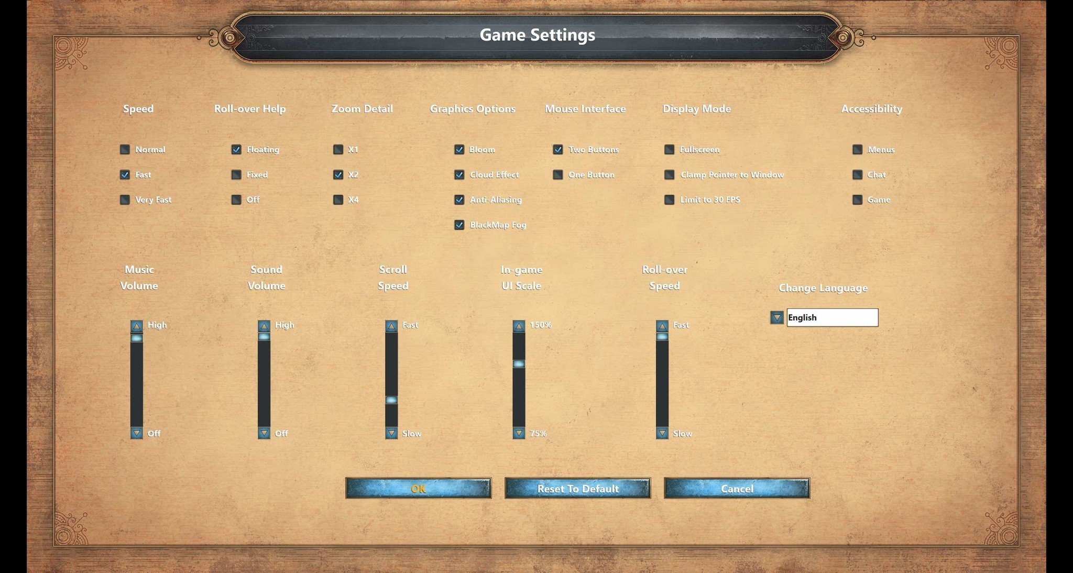The image size is (1073, 573).
Task: Toggle the Fullscreen display mode
Action: click(x=669, y=149)
